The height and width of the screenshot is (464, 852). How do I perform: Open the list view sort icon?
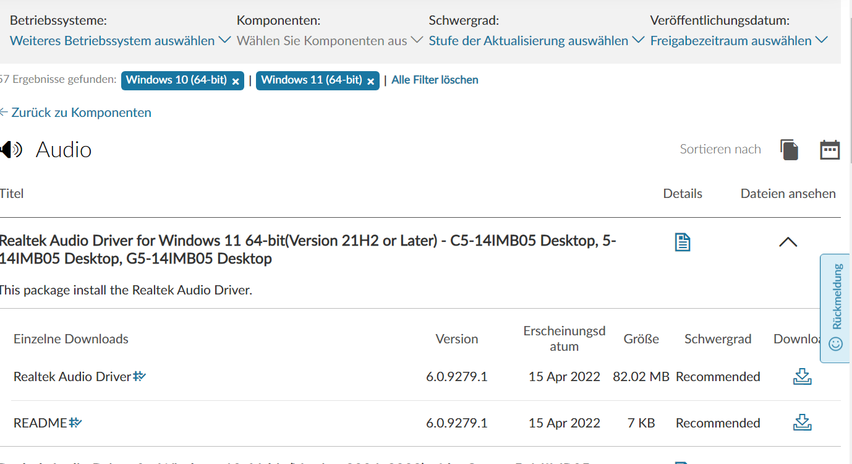[x=788, y=149]
